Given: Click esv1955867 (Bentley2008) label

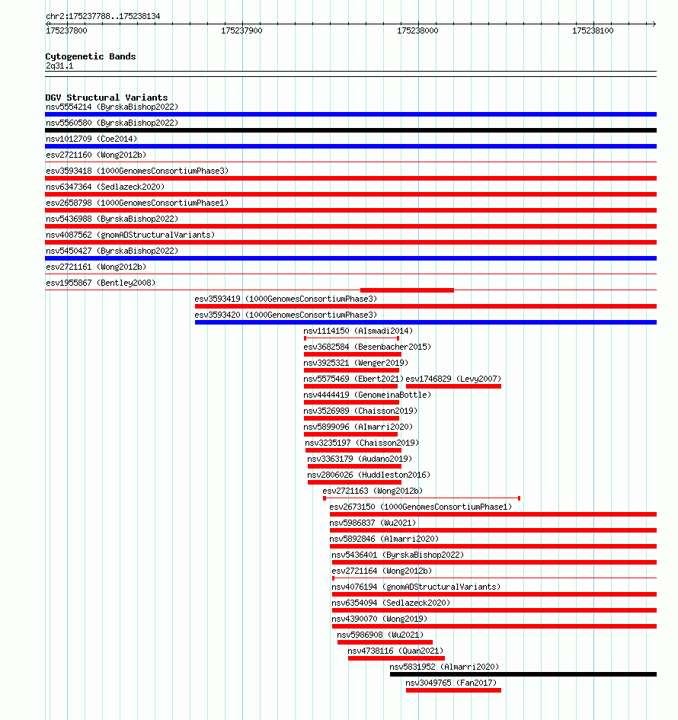Looking at the screenshot, I should (x=101, y=283).
